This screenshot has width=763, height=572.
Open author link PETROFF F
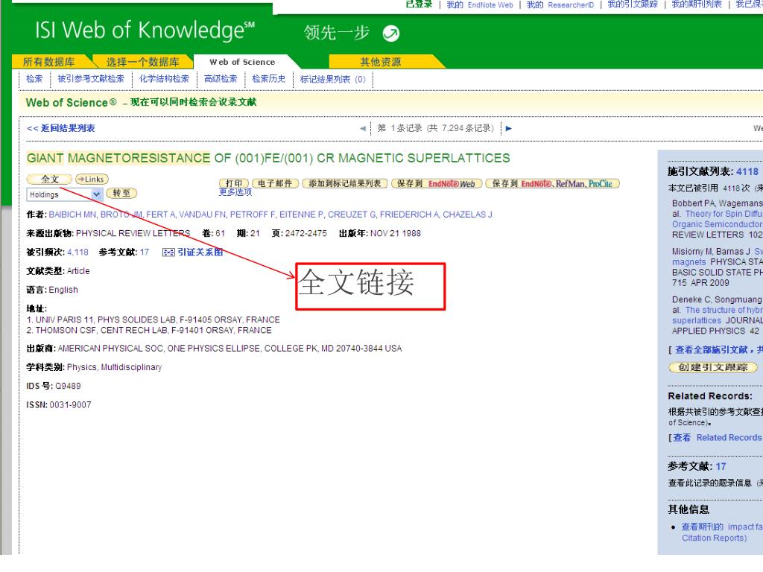[x=253, y=214]
